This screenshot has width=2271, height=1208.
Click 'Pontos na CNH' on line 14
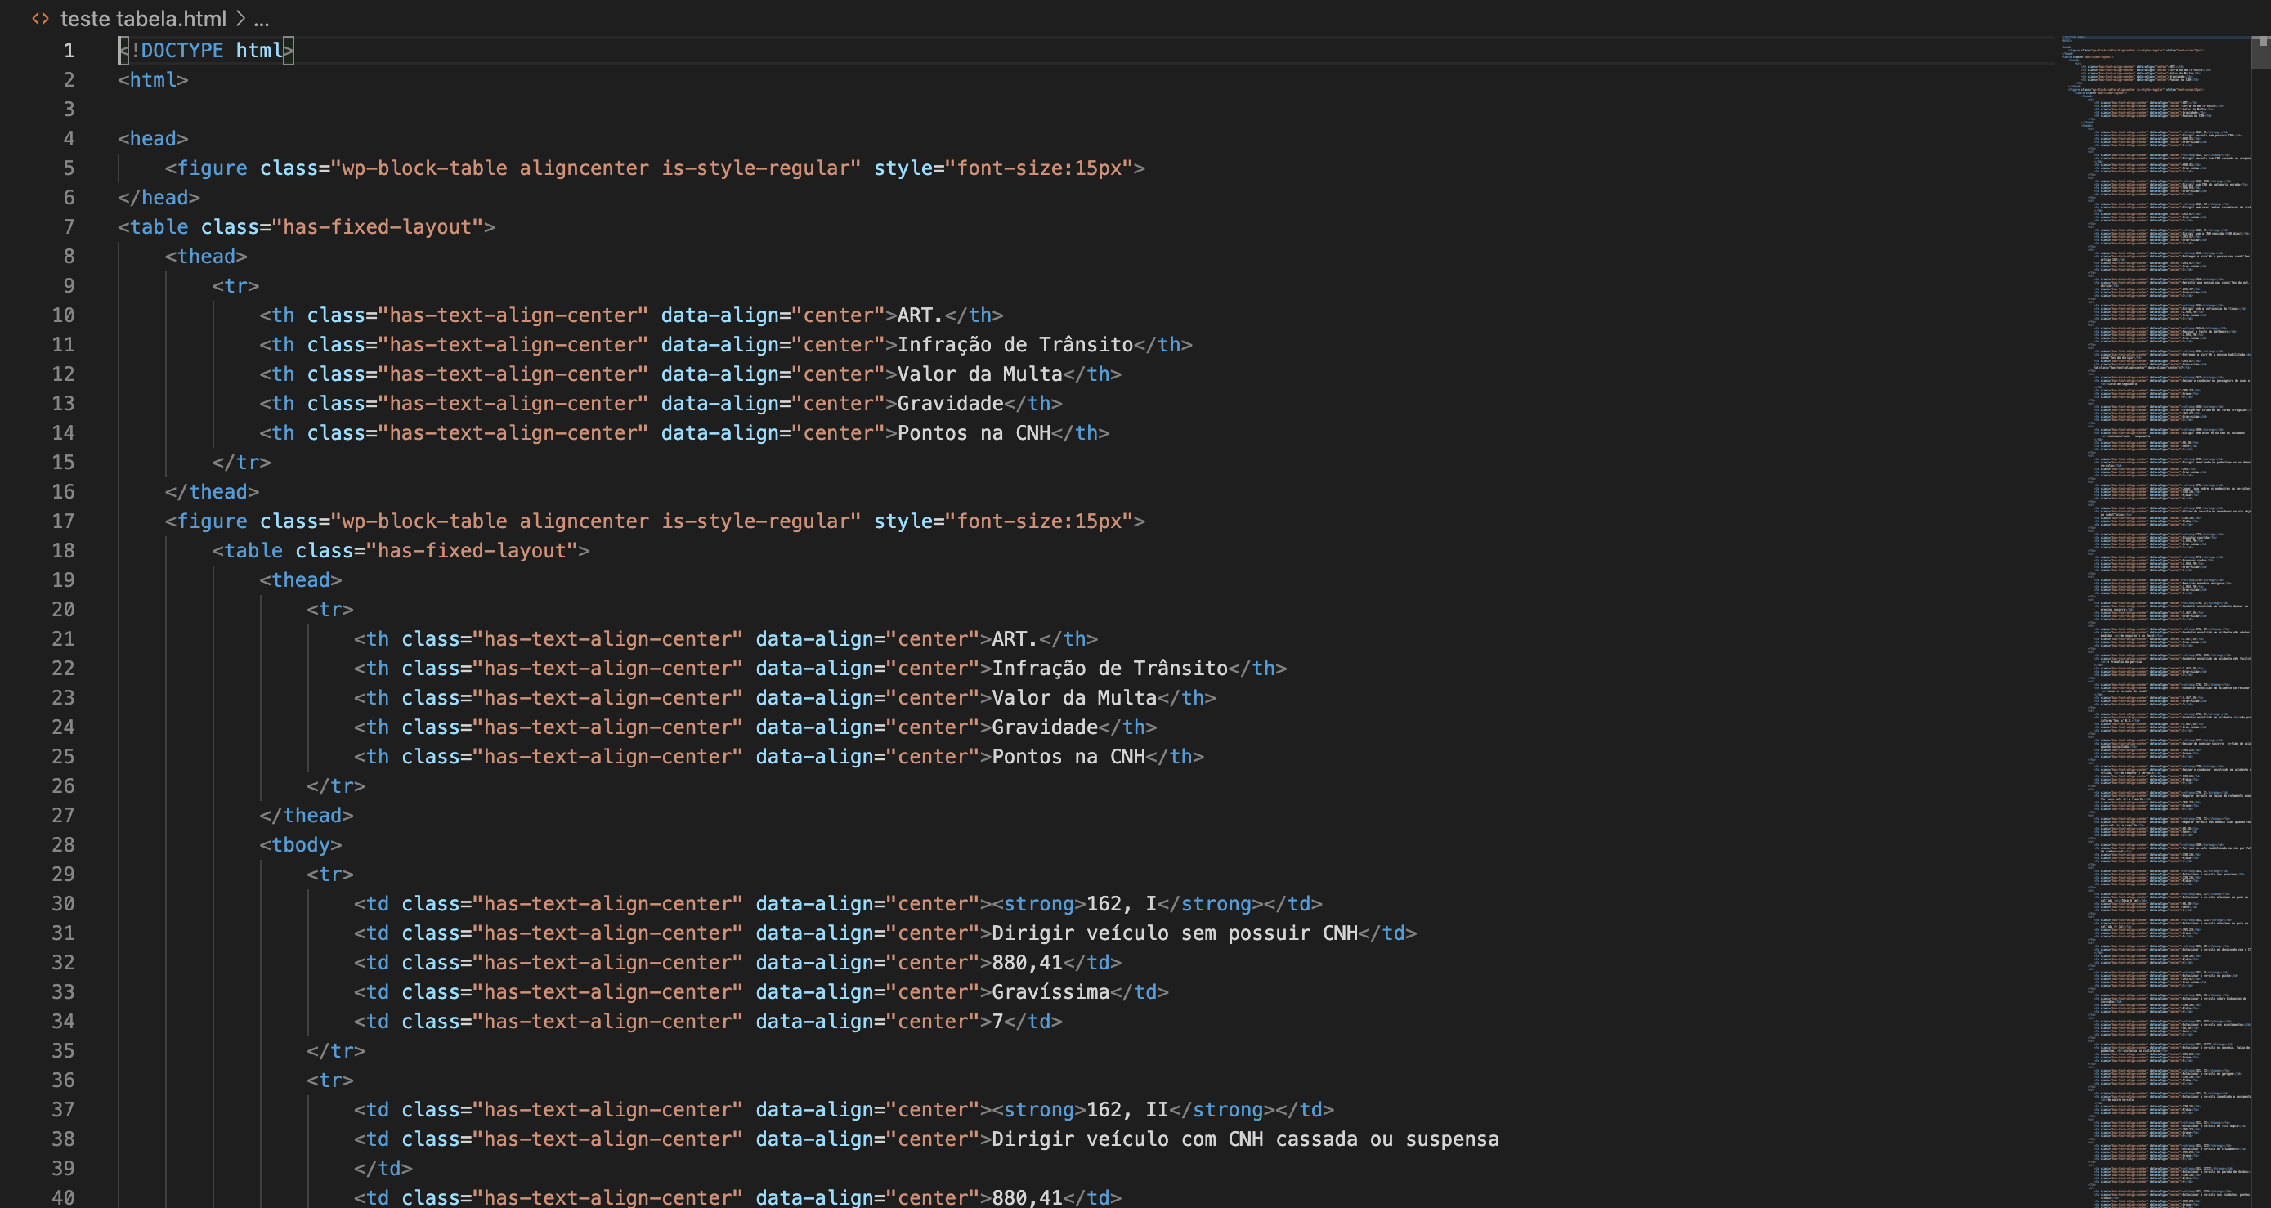click(974, 432)
